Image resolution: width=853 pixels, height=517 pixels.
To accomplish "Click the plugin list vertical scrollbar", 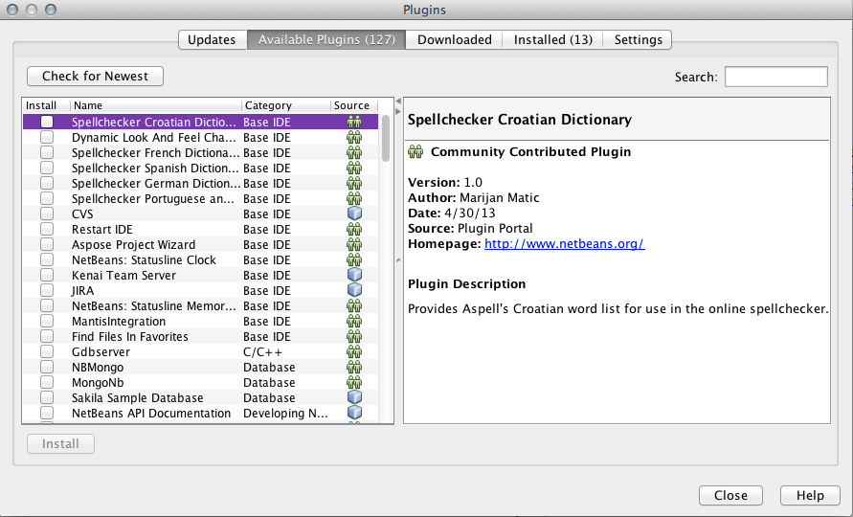I will [386, 138].
